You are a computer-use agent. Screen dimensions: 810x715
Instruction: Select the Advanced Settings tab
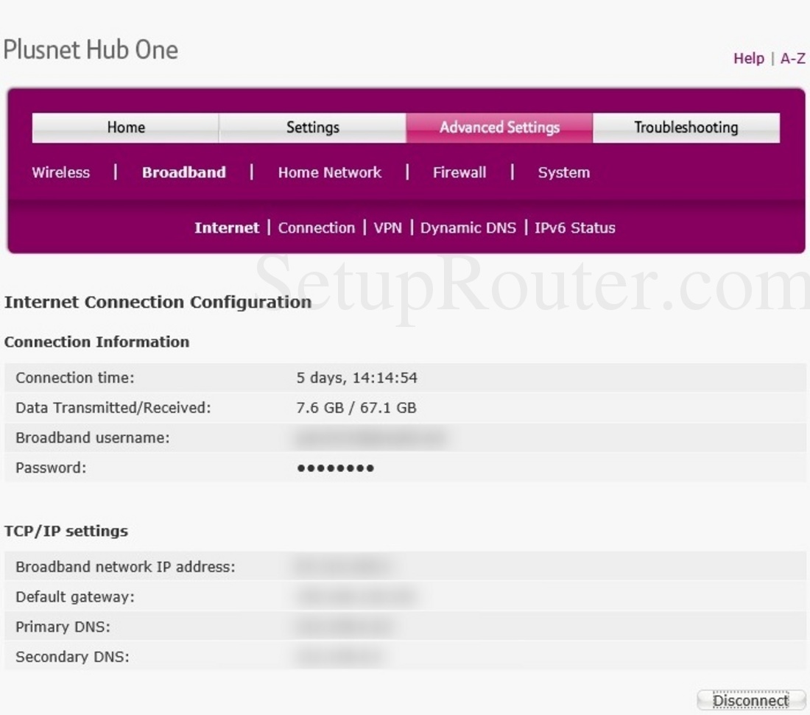pyautogui.click(x=499, y=127)
